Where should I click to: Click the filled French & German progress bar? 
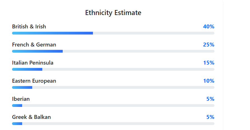37,51
